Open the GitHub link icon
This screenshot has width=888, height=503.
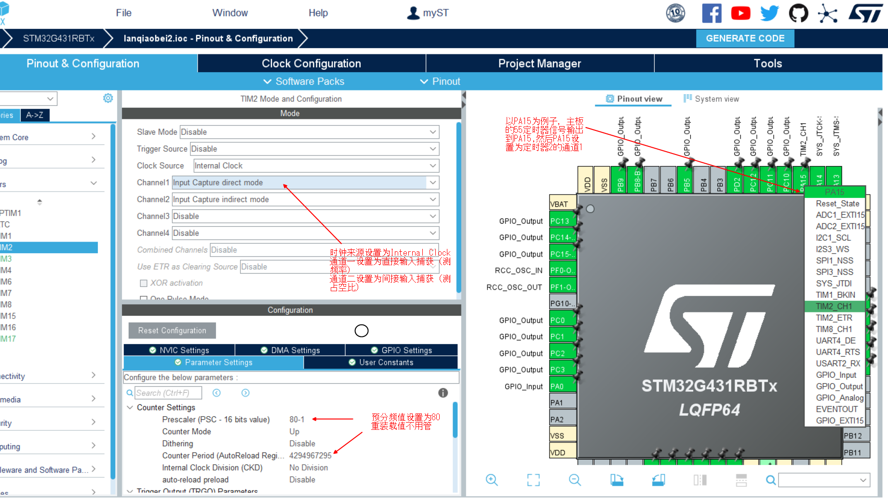click(x=798, y=13)
